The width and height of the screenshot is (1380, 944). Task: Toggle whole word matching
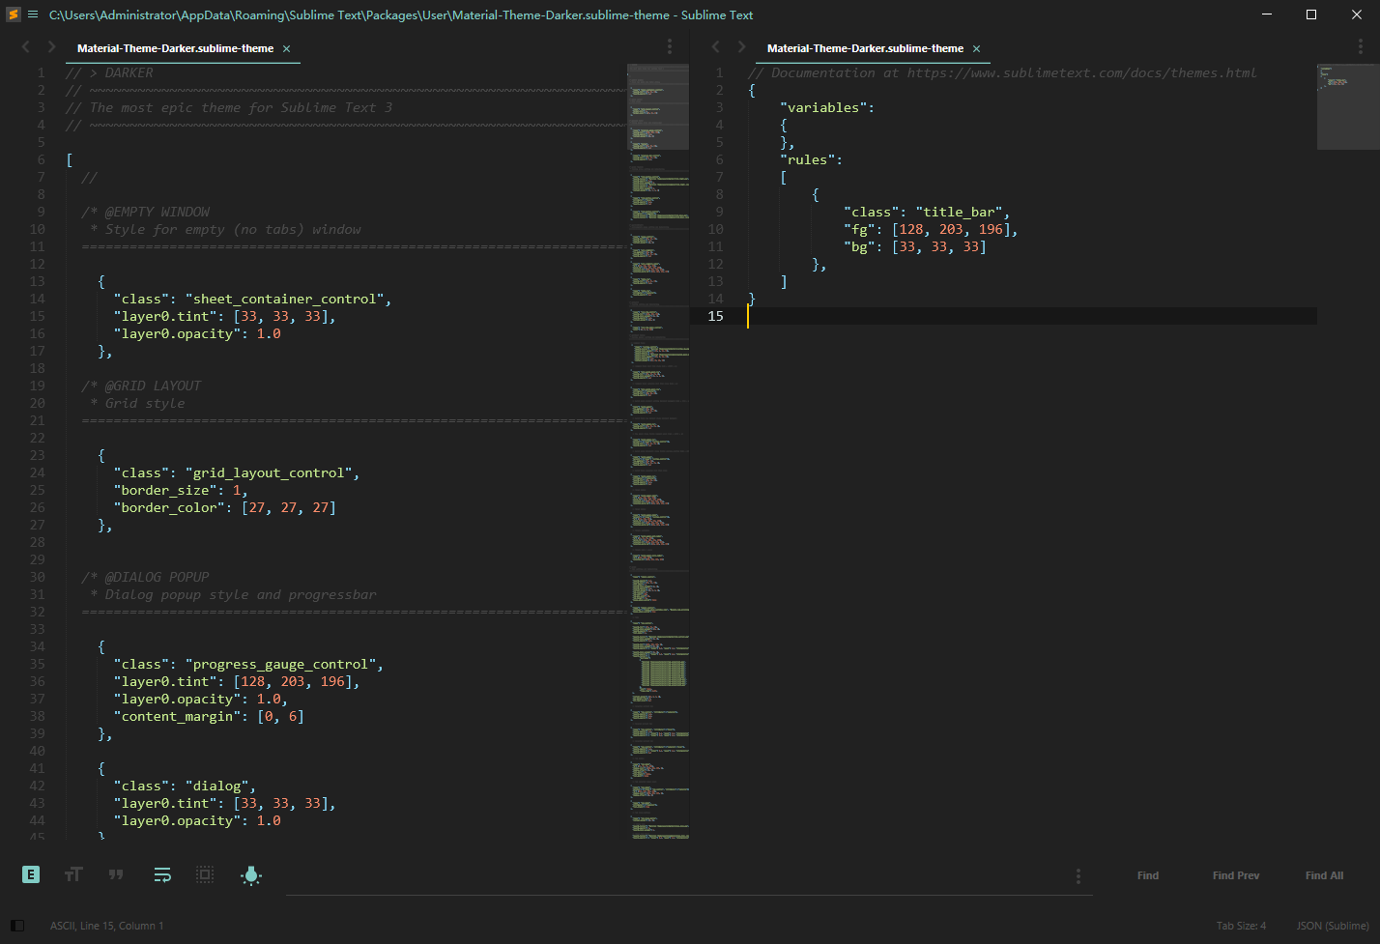116,874
